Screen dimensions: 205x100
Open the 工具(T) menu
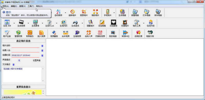point(31,6)
